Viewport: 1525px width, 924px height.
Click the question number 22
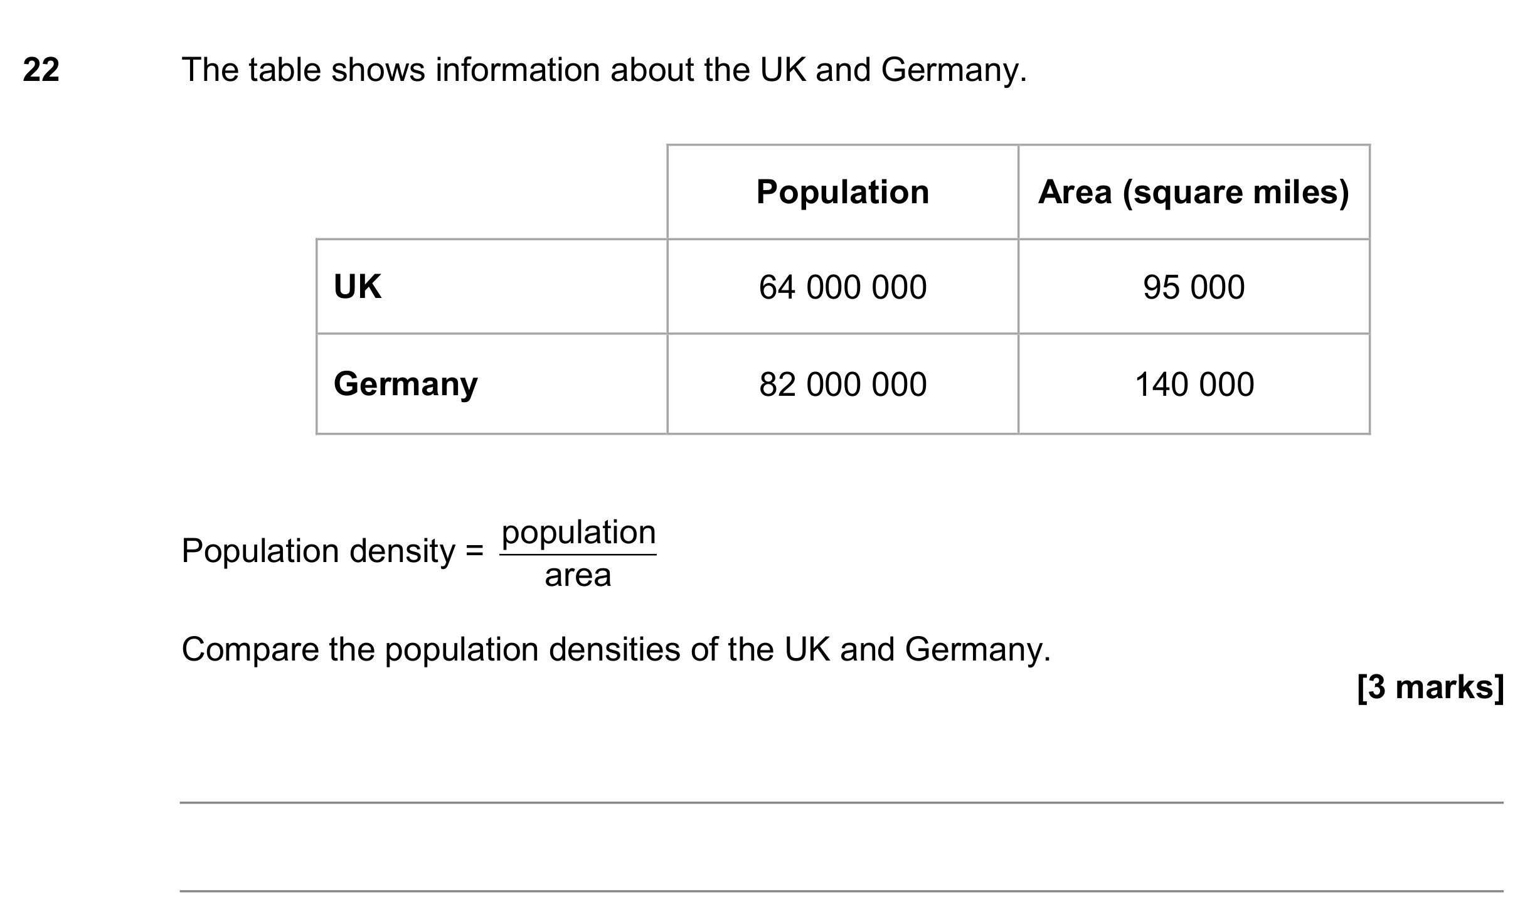point(41,70)
